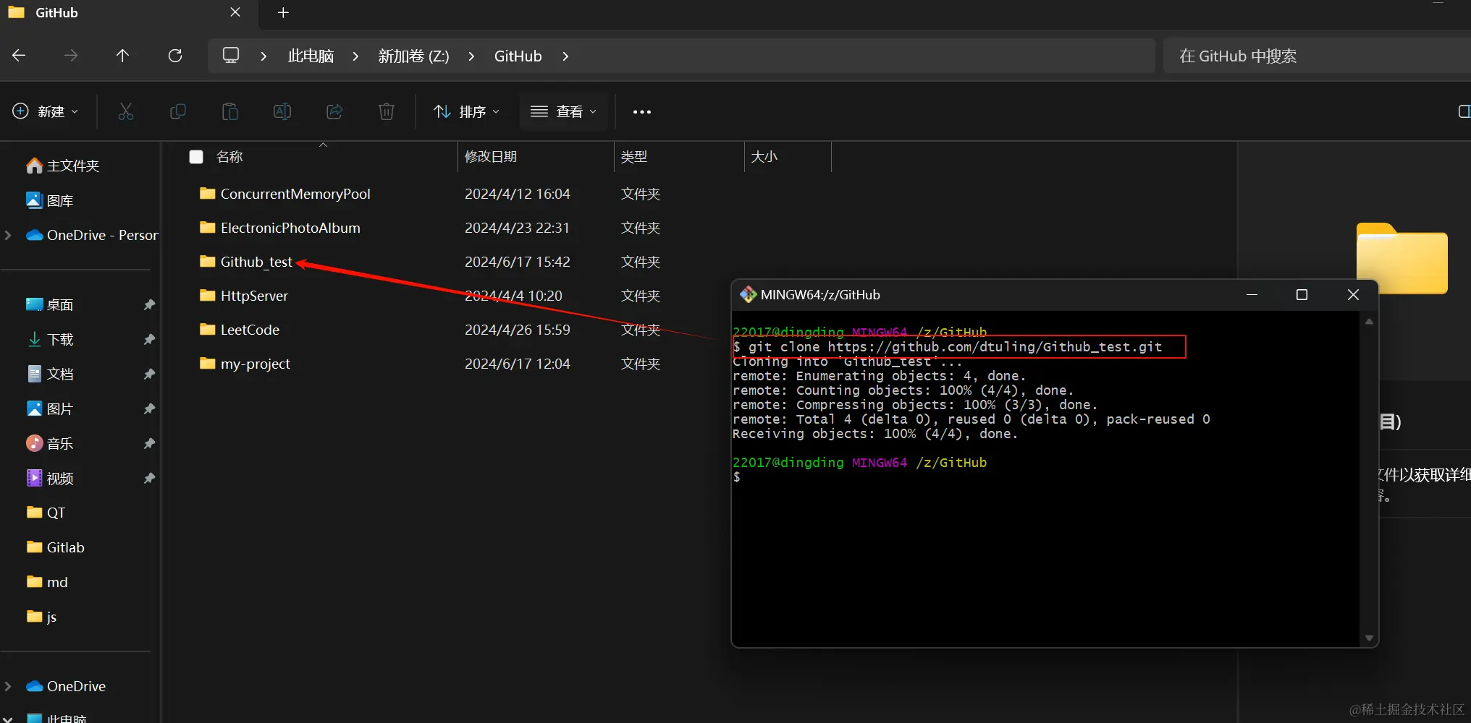
Task: Click the Paste toolbar icon
Action: [230, 111]
